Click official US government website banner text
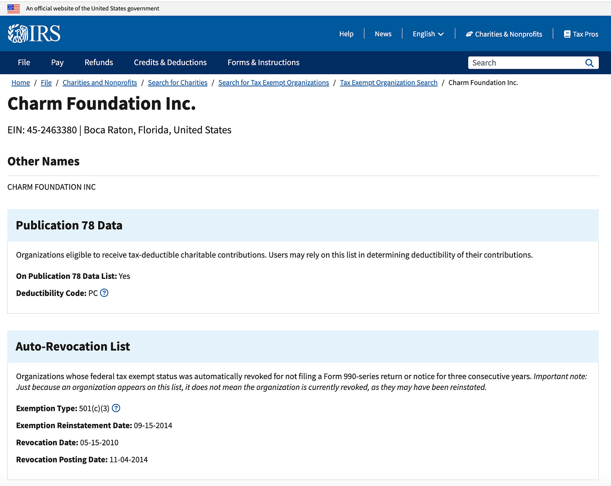 93,8
